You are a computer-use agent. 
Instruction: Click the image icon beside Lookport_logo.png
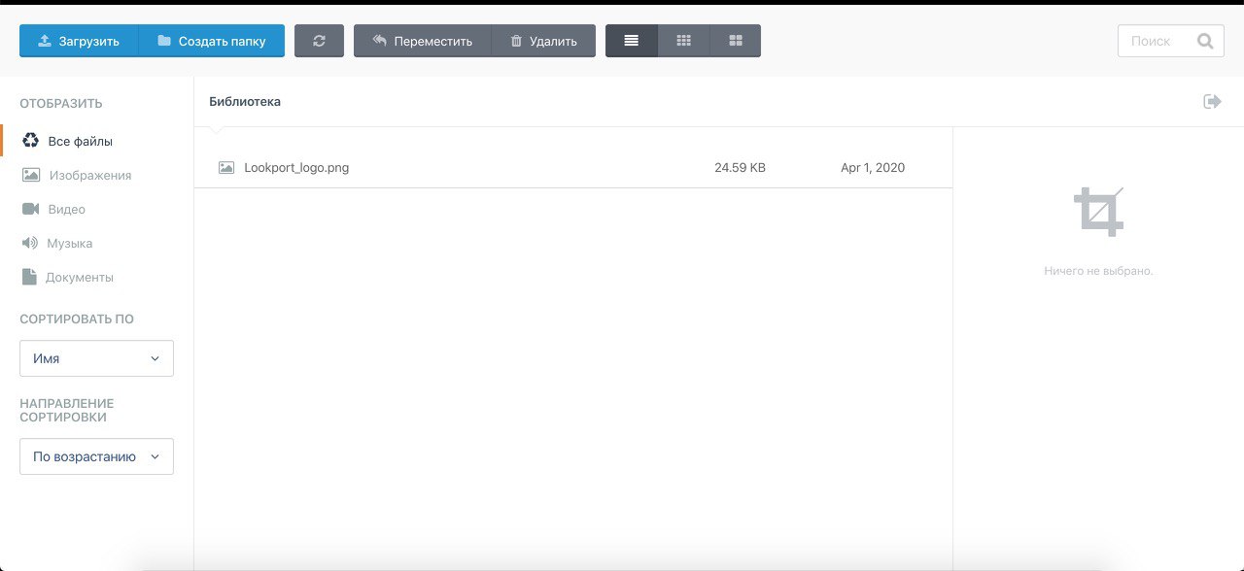226,167
